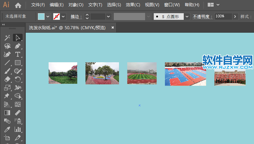Open the 文件(F) menu
This screenshot has height=144, width=254.
(38, 5)
